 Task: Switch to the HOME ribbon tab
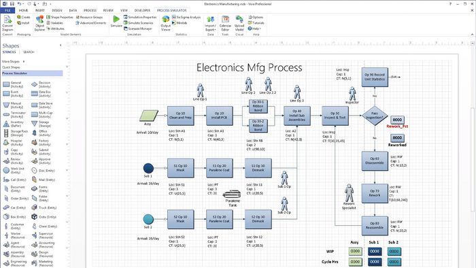coord(23,10)
